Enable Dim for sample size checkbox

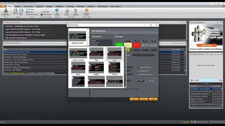(x=139, y=67)
